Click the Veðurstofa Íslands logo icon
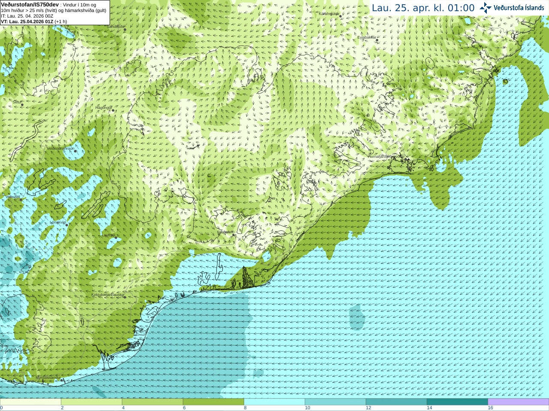The height and width of the screenshot is (411, 549). click(485, 8)
